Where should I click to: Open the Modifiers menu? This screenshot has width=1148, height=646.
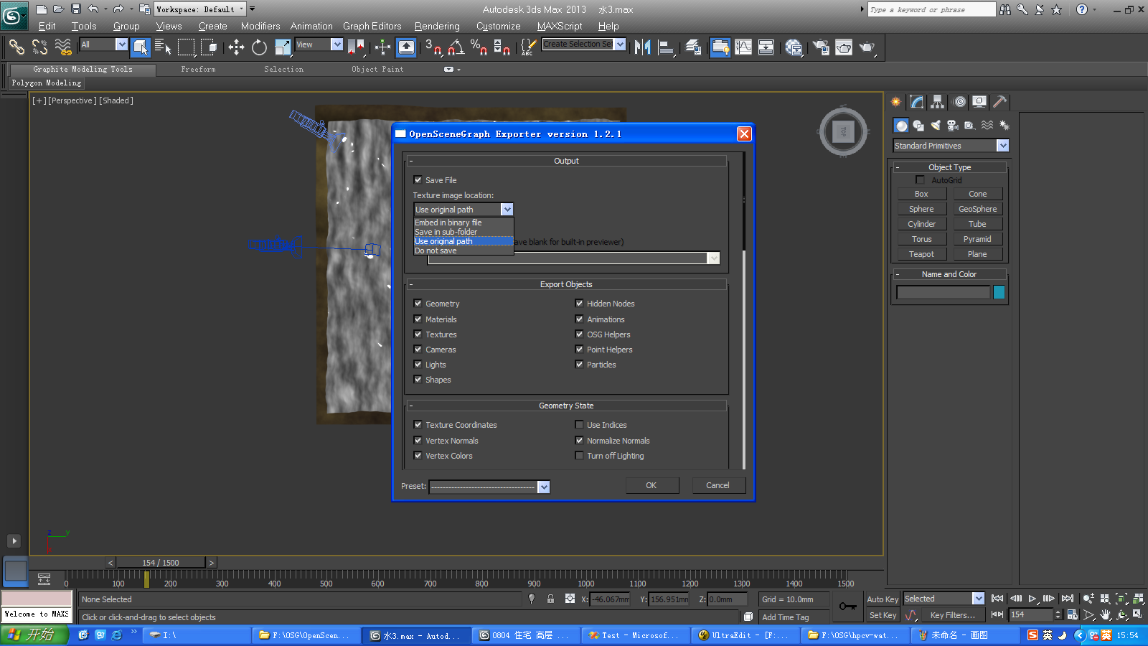pyautogui.click(x=260, y=26)
